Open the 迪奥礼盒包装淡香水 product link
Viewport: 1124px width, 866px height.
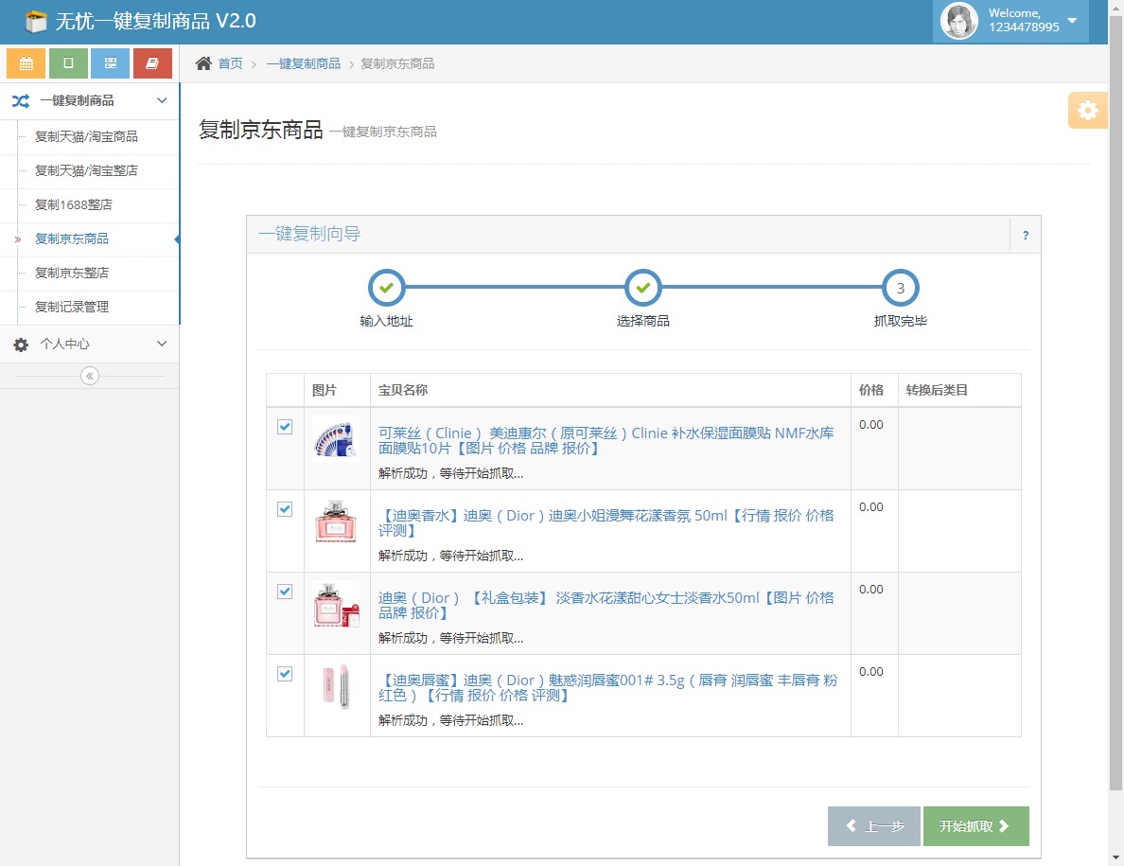click(x=606, y=605)
